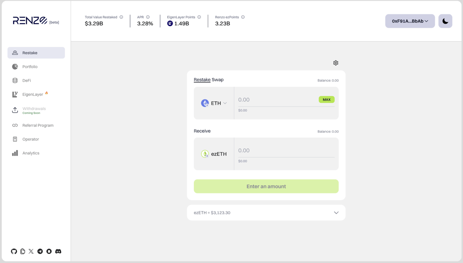The image size is (463, 263).
Task: Open the docs pages icon in the footer
Action: click(x=23, y=251)
